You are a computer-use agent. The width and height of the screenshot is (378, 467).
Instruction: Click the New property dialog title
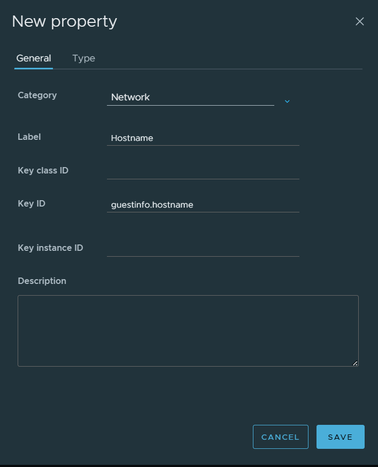65,22
